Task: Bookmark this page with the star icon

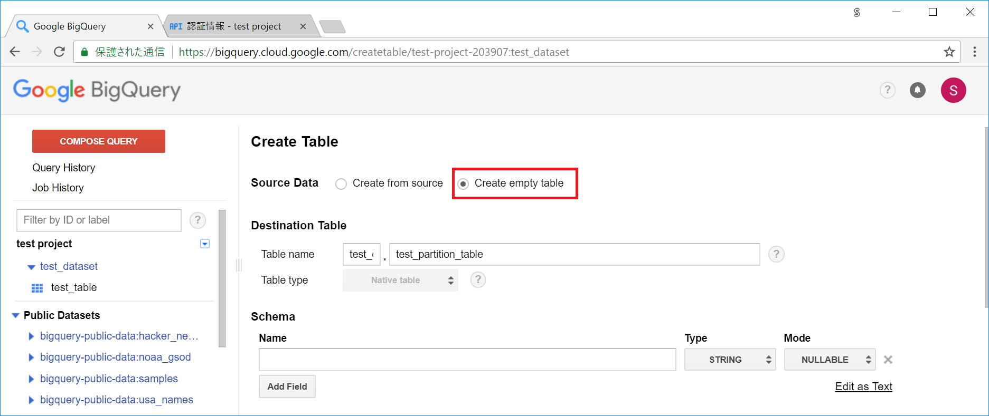Action: (949, 52)
